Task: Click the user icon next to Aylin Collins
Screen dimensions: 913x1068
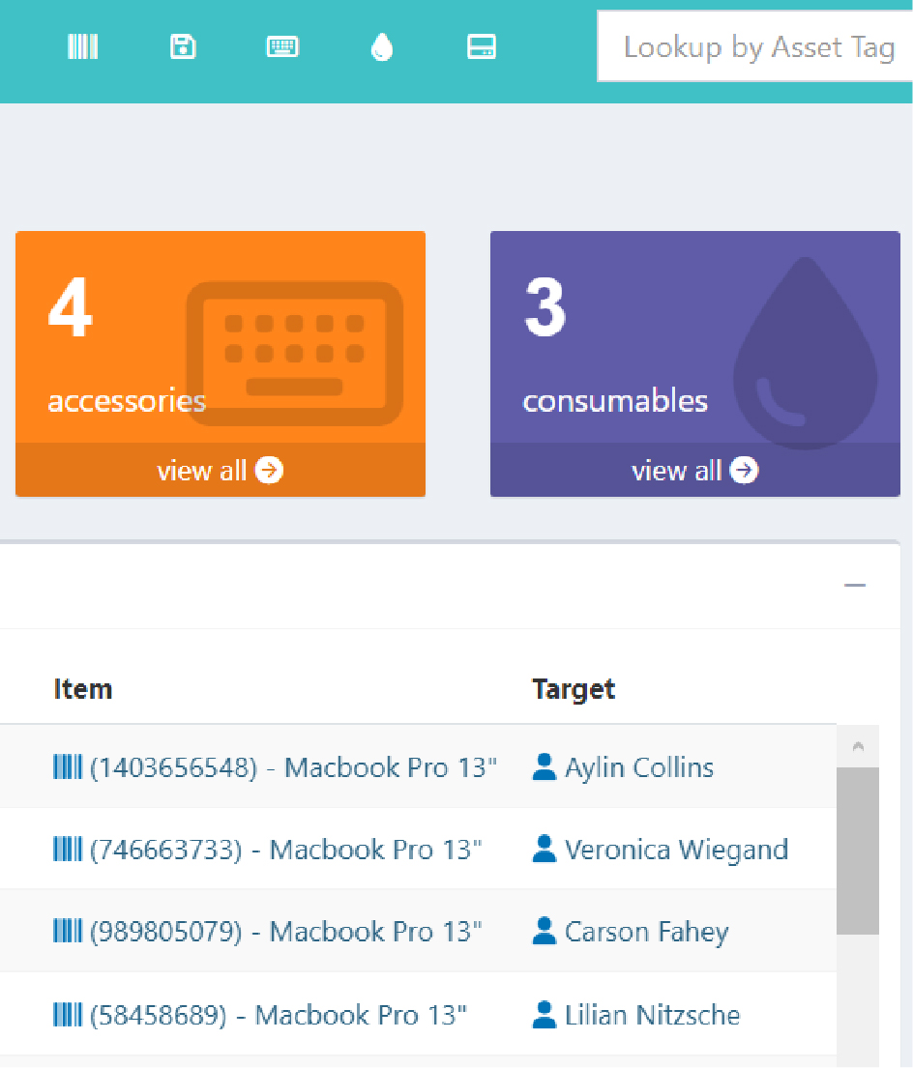Action: pos(543,766)
